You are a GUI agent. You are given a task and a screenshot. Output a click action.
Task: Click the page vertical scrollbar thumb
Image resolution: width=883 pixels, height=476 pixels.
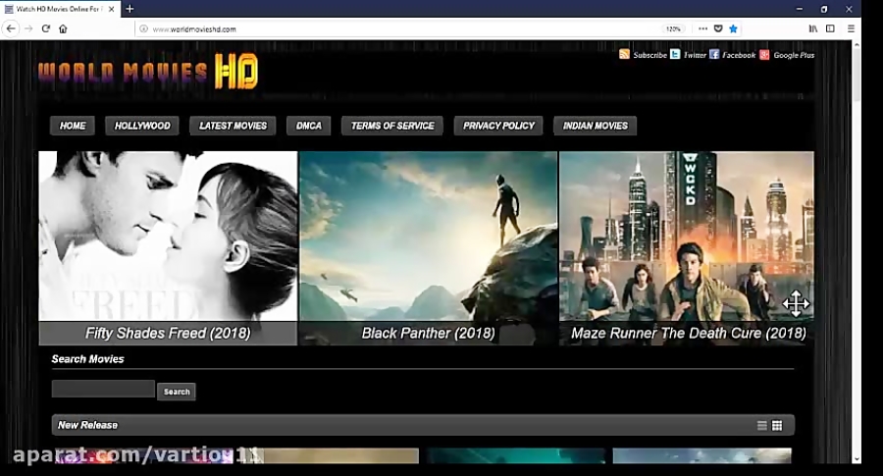tap(857, 76)
